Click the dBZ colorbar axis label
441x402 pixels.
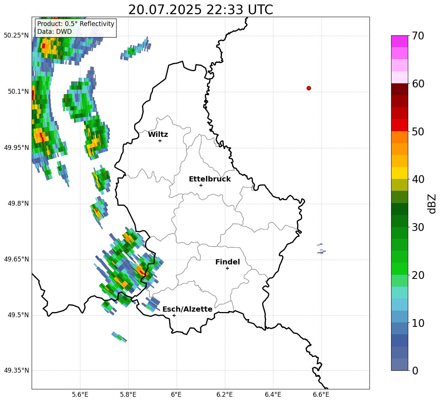click(432, 203)
